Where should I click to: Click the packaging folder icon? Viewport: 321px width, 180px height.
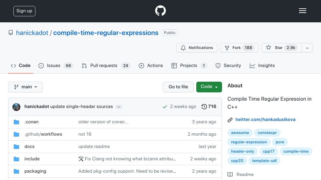tap(16, 171)
